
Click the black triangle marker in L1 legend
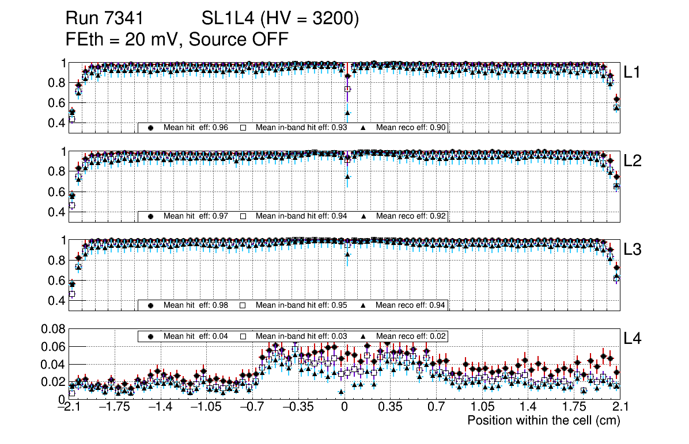click(364, 128)
